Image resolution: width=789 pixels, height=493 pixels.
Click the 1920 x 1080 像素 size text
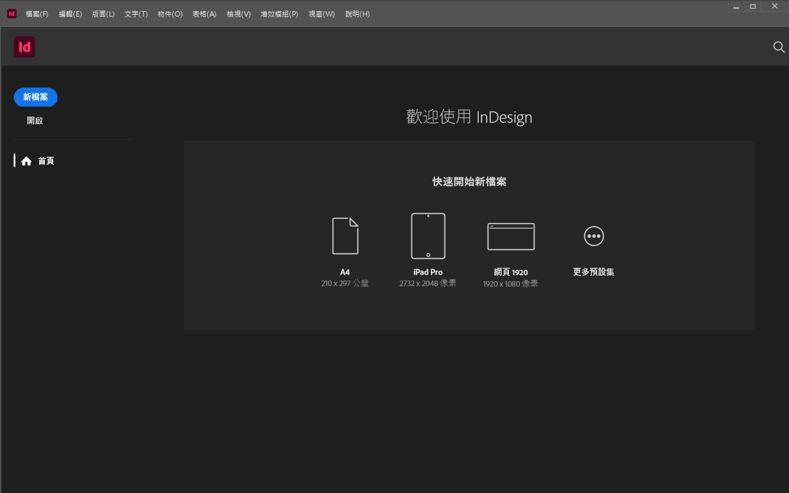511,283
